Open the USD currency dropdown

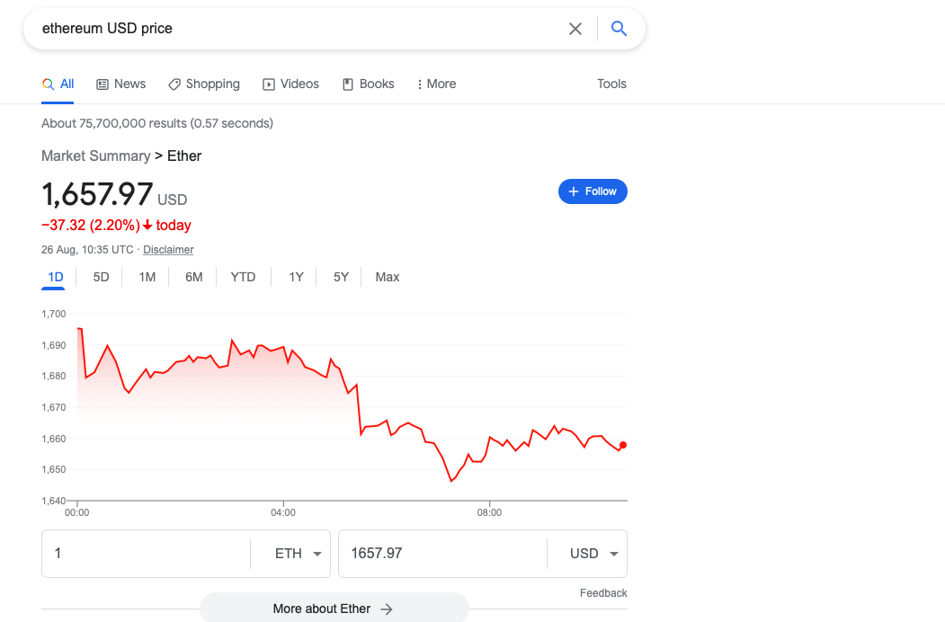(x=593, y=554)
